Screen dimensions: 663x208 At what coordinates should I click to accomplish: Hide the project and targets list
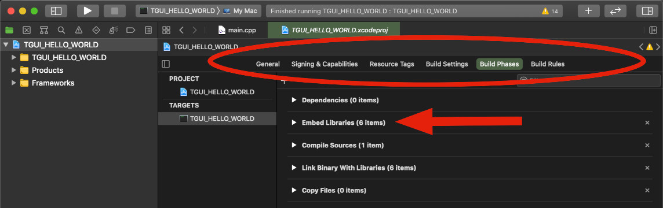point(166,64)
